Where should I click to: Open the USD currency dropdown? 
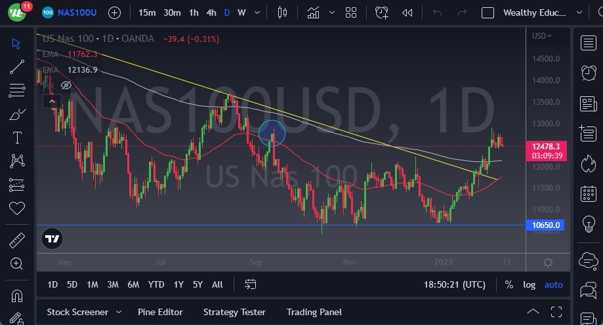click(541, 36)
